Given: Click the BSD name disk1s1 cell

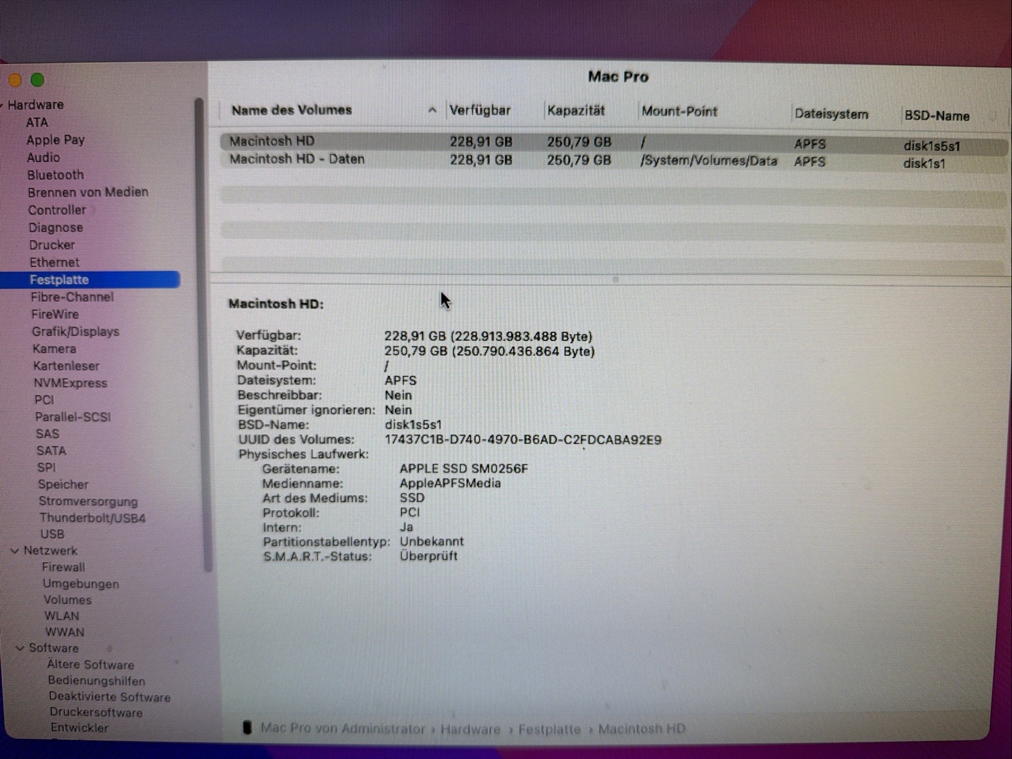Looking at the screenshot, I should pyautogui.click(x=924, y=163).
